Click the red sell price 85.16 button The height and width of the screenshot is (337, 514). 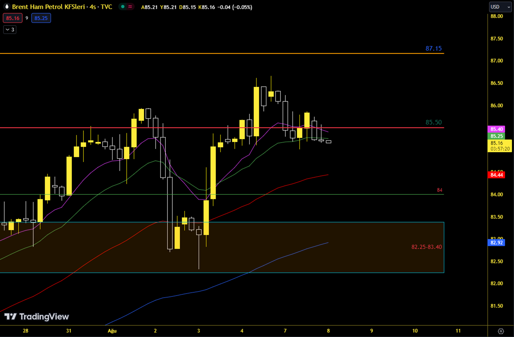pos(13,18)
